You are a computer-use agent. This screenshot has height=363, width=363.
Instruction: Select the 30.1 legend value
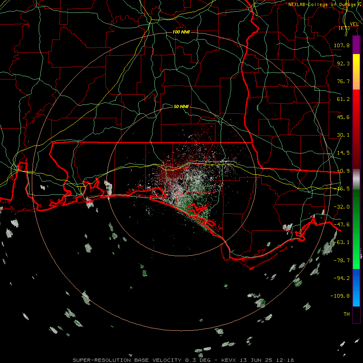[x=343, y=135]
